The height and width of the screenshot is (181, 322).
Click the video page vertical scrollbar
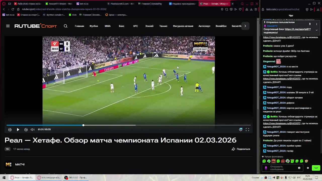(x=258, y=65)
